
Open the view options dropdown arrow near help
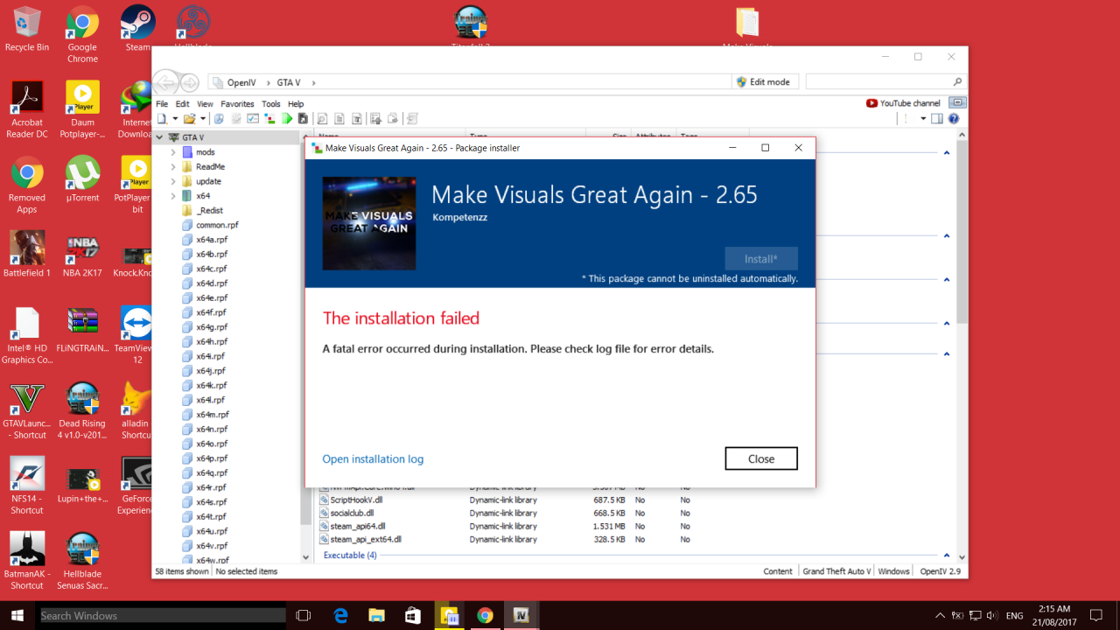(x=923, y=119)
